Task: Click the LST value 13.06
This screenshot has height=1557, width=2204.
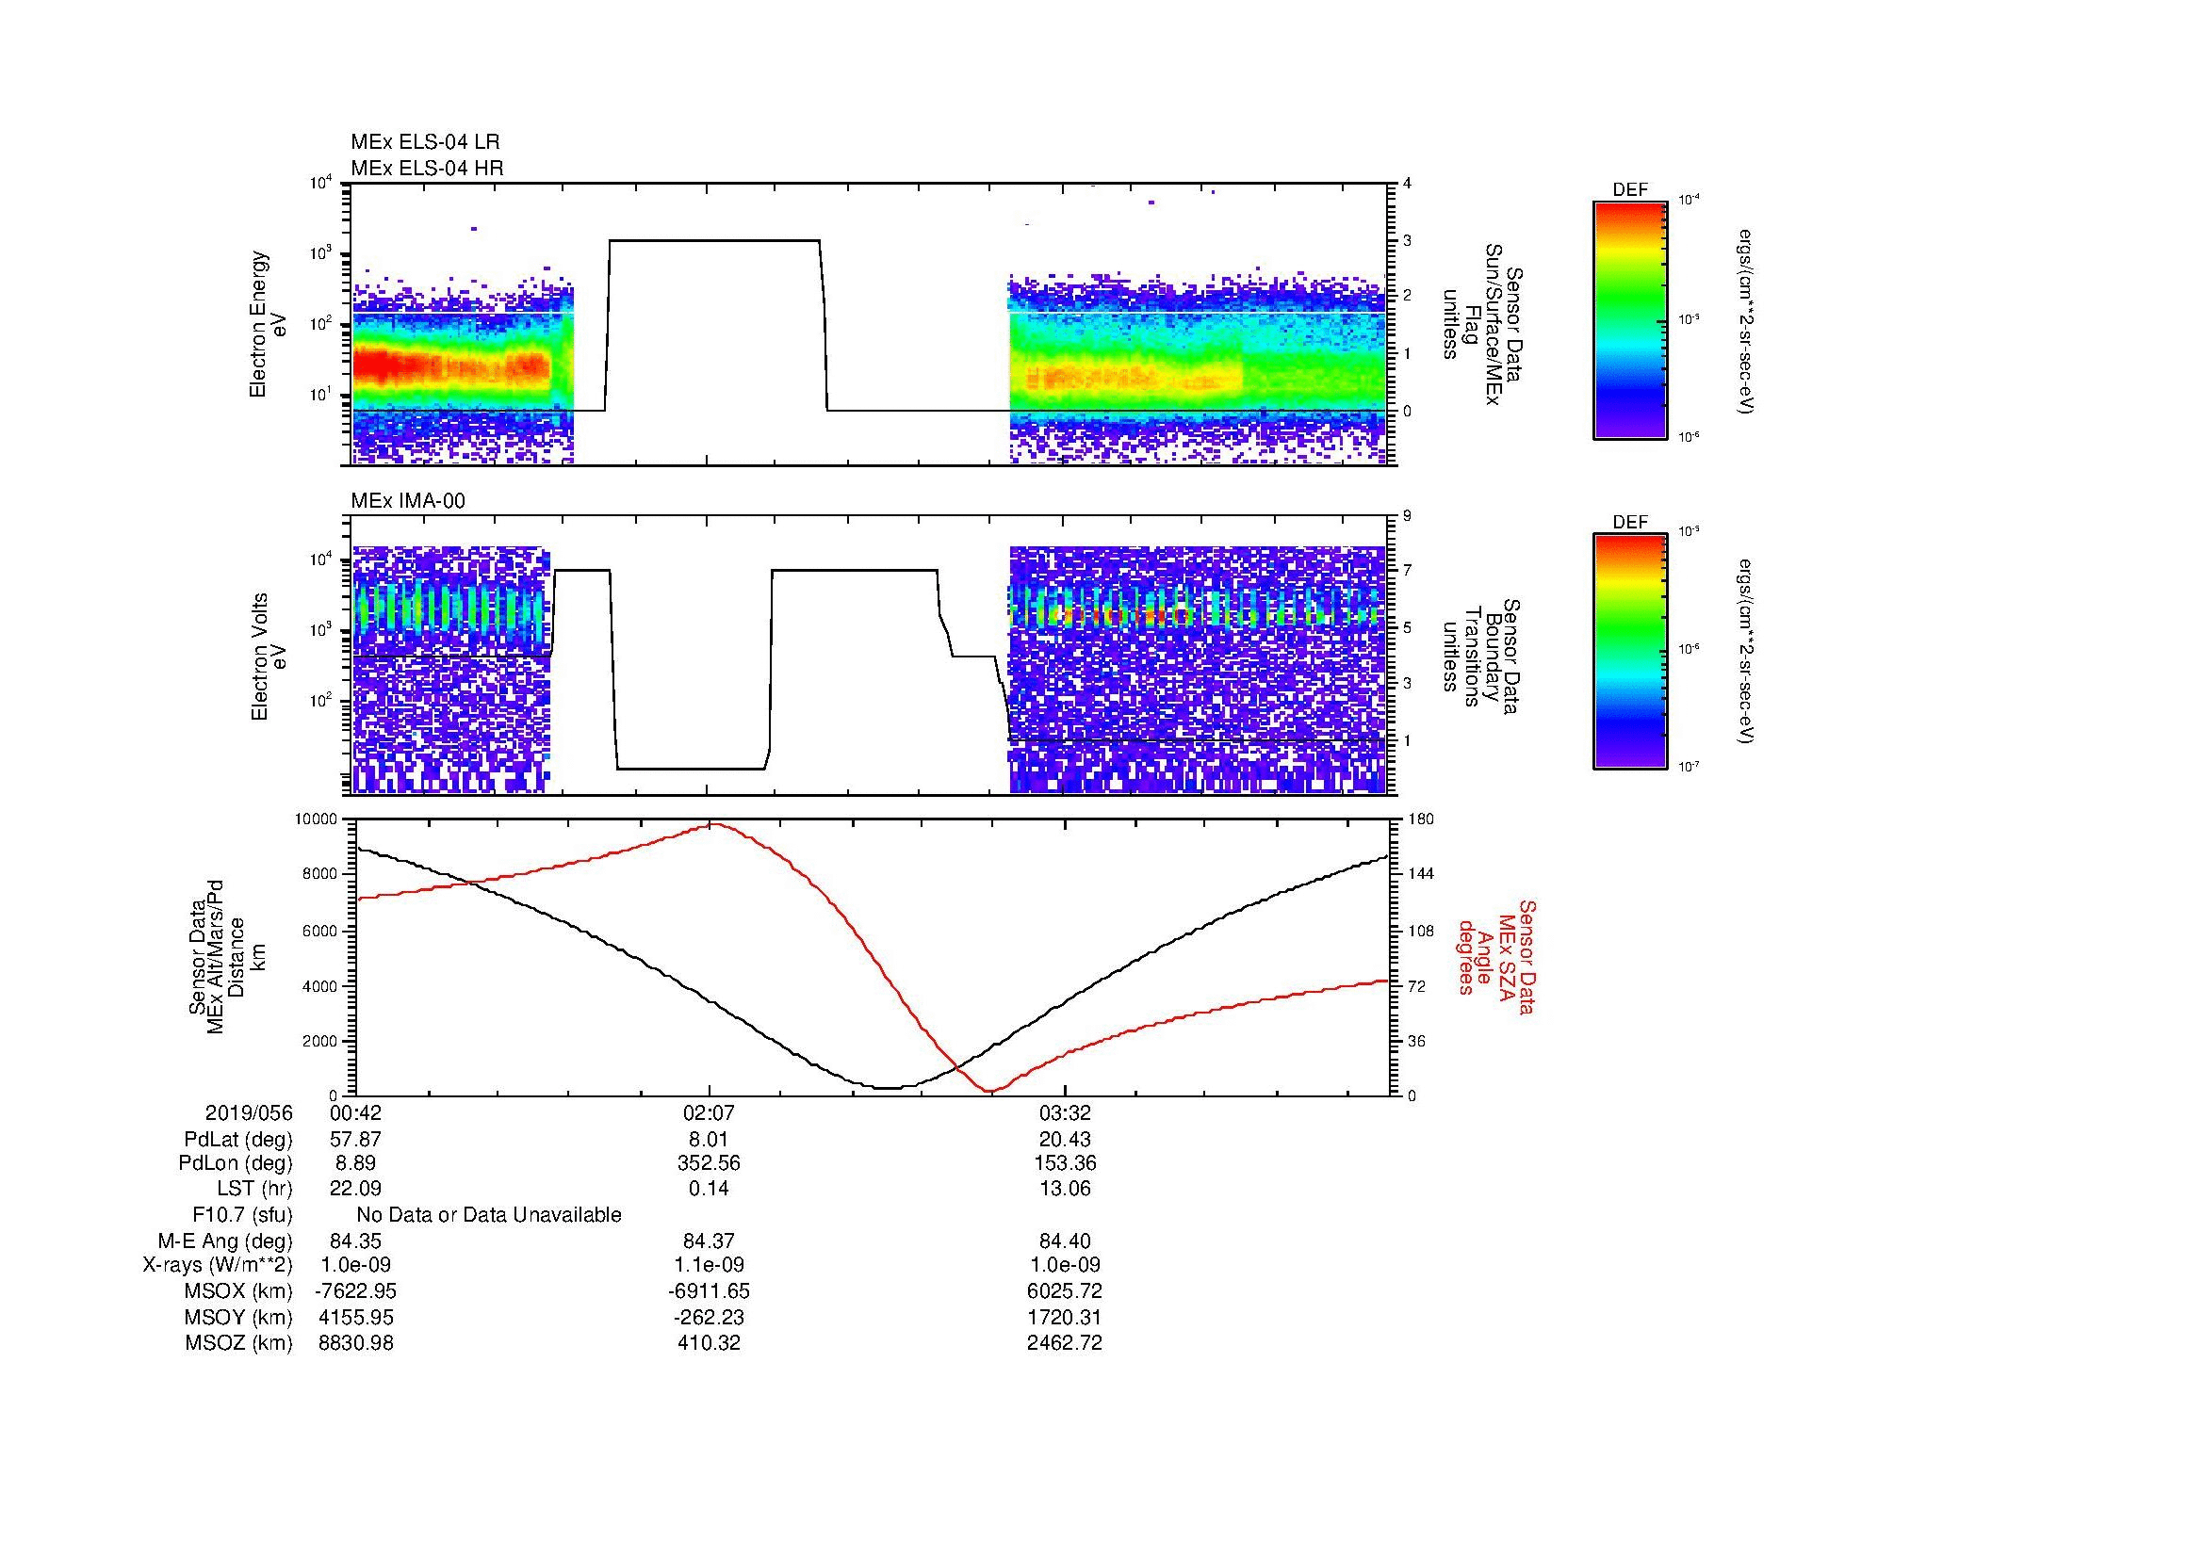Action: click(x=1064, y=1189)
